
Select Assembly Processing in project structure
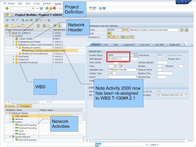pyautogui.click(x=28, y=62)
